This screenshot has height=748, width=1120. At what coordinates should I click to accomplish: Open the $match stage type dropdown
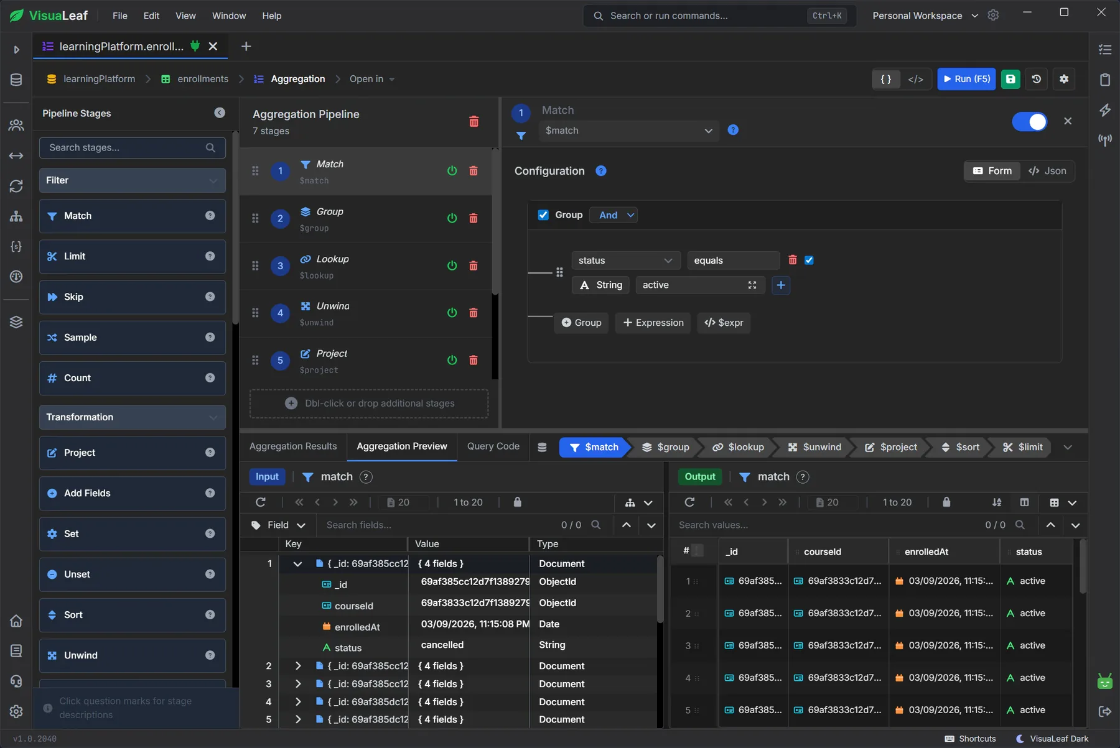(x=628, y=131)
